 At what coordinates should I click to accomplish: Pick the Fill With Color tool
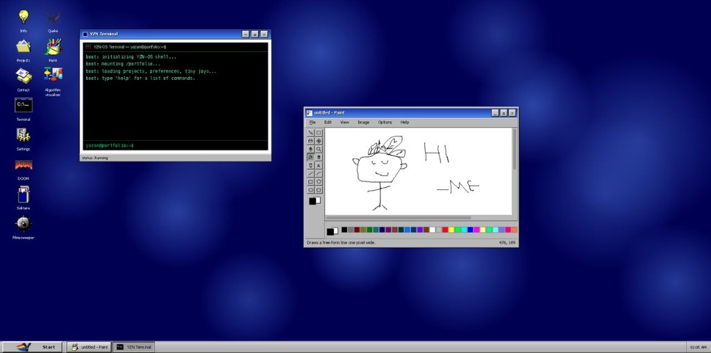(319, 141)
